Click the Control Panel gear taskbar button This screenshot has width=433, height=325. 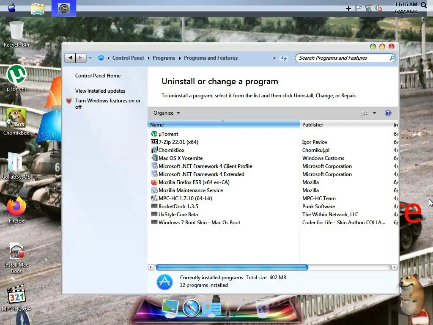[x=64, y=8]
